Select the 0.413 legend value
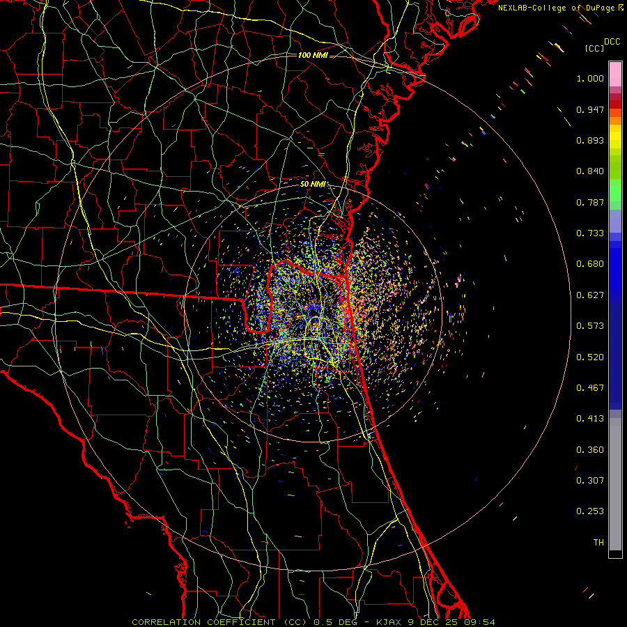Screen dimensions: 627x627 point(590,419)
